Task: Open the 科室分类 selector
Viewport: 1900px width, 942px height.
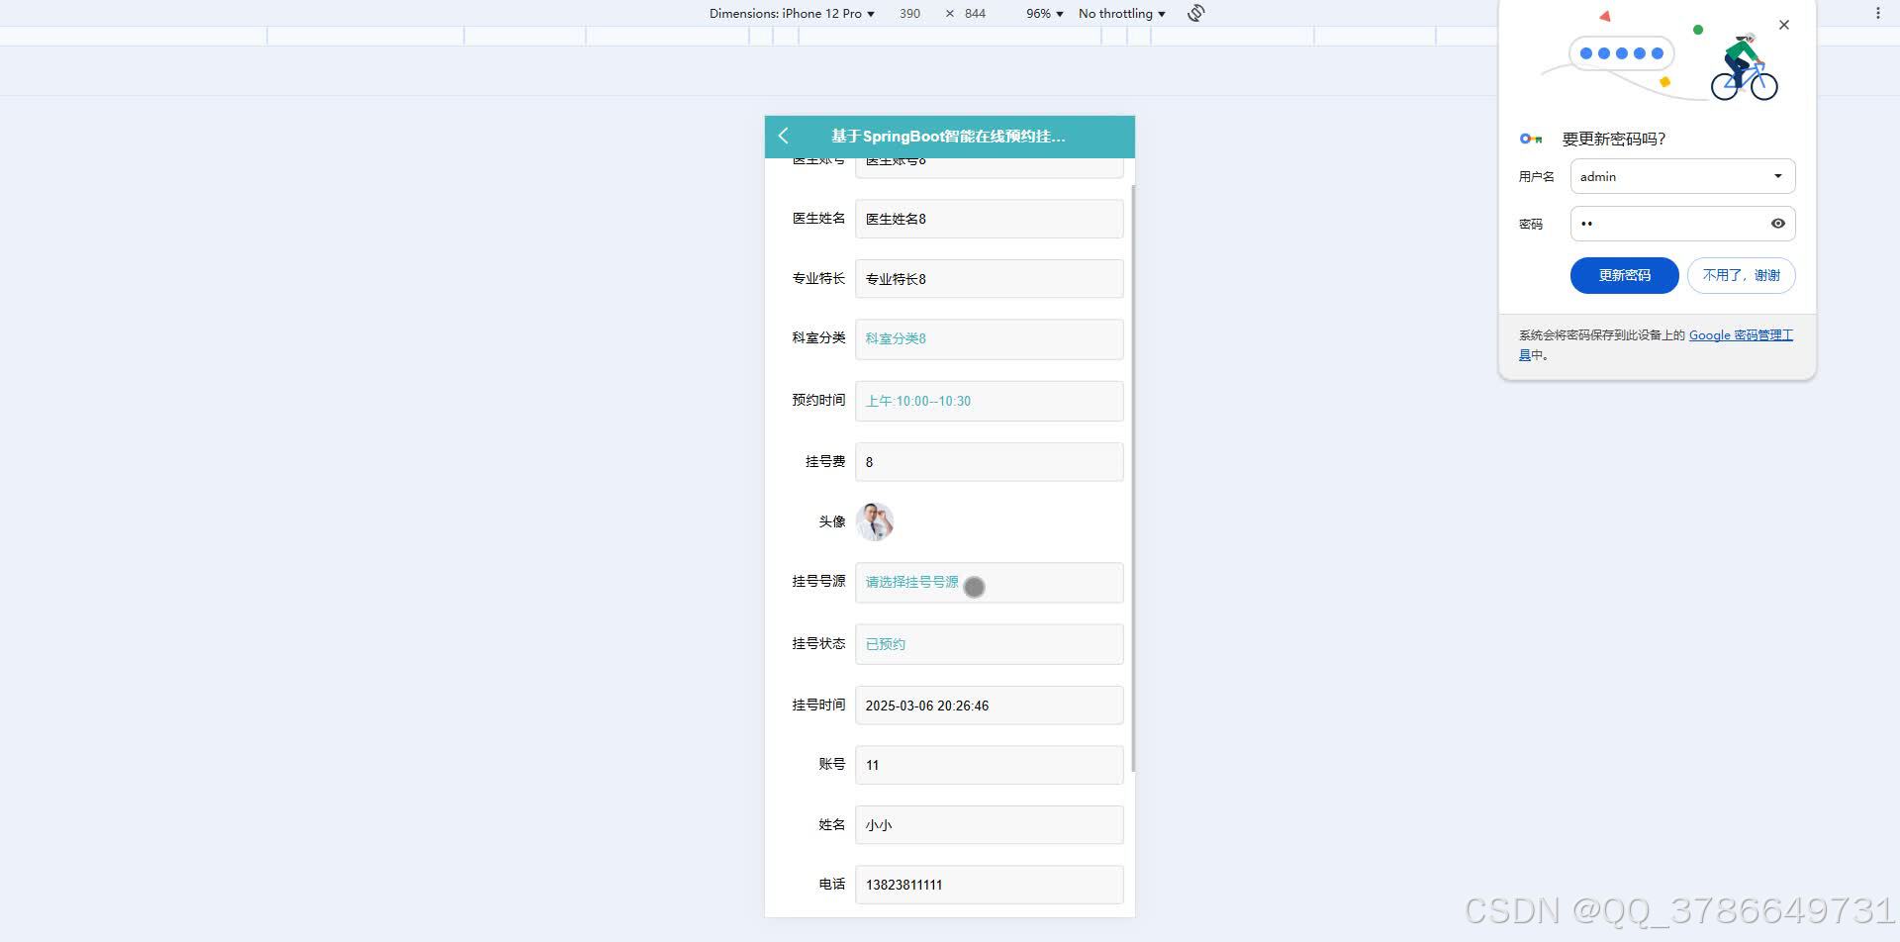Action: pos(989,338)
